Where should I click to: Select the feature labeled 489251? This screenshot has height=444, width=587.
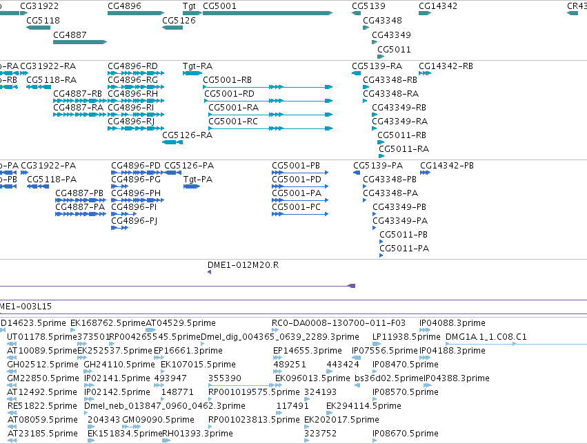pos(290,365)
